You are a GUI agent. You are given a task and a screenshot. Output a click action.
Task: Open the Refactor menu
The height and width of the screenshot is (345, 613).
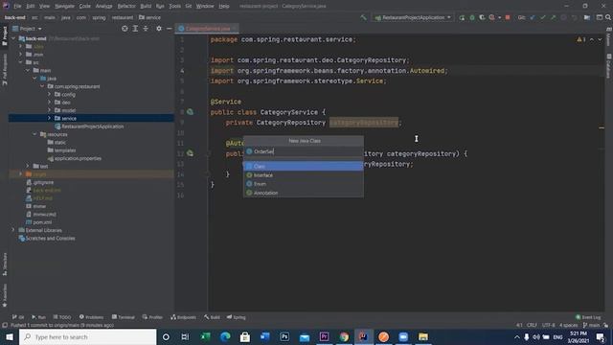pyautogui.click(x=126, y=7)
